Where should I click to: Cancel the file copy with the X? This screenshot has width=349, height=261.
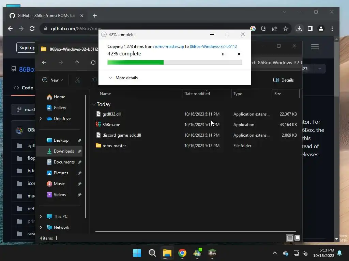[x=239, y=54]
